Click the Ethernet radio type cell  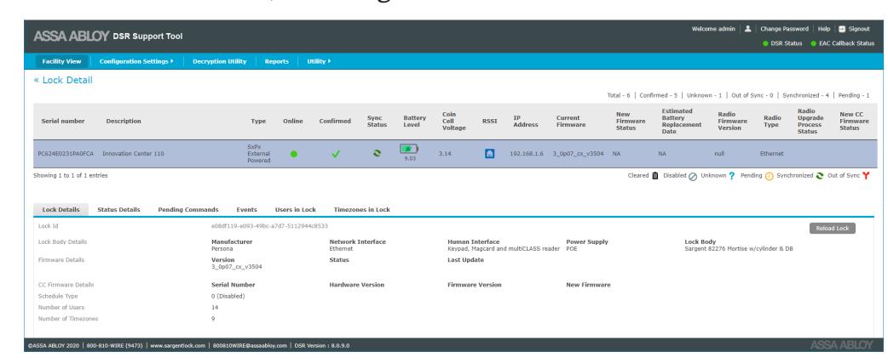771,154
